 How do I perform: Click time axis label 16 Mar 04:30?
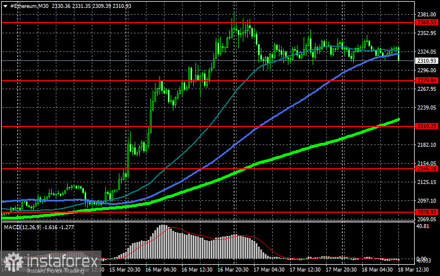pos(161,270)
